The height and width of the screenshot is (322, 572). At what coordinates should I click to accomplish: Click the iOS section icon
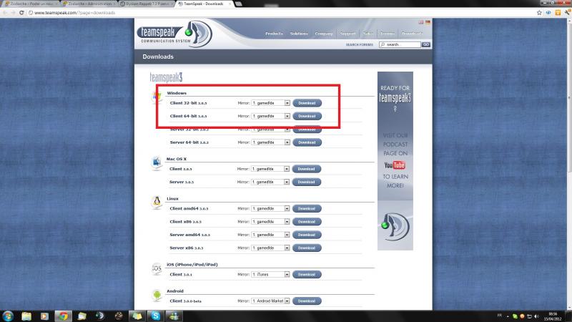tap(157, 268)
